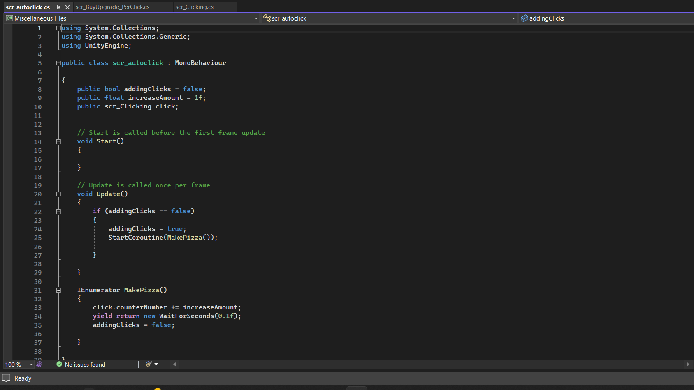This screenshot has width=694, height=390.
Task: Open the Miscellaneous Files project dropdown
Action: tap(256, 18)
